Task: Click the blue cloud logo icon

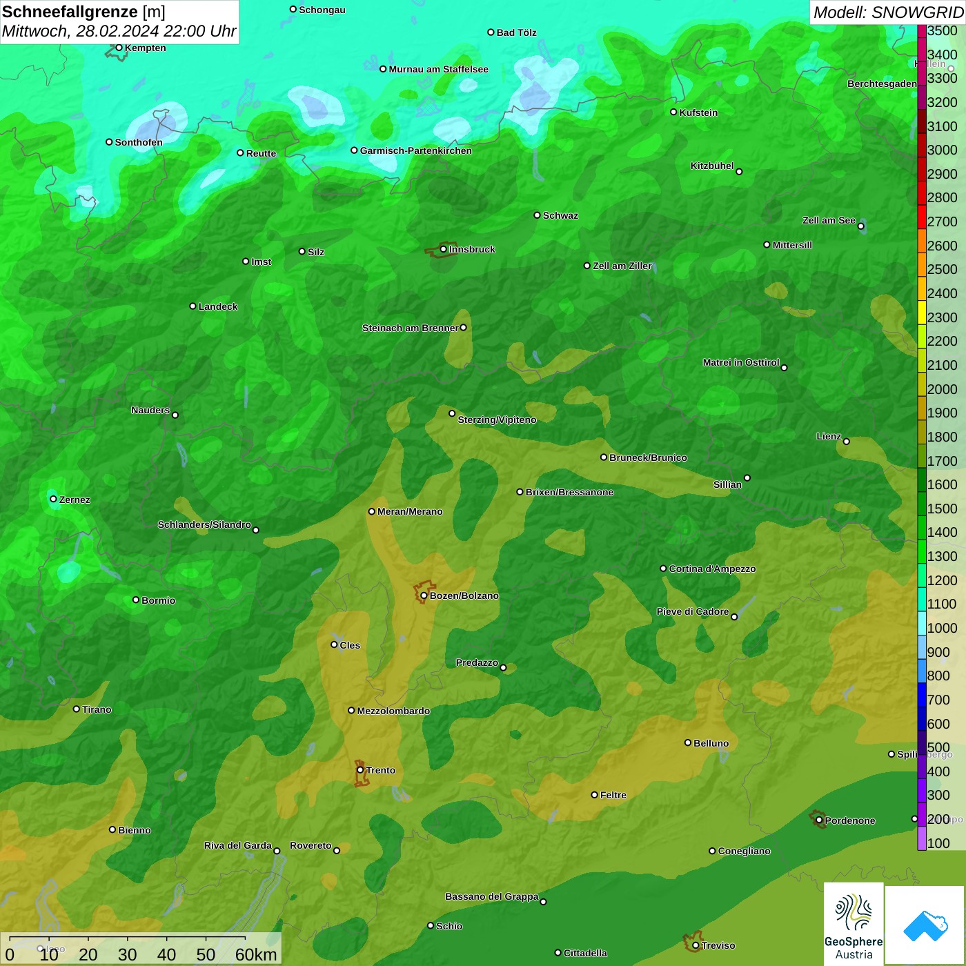Action: (925, 926)
